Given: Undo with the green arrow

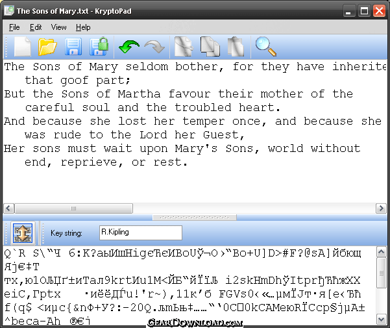Looking at the screenshot, I should [129, 47].
